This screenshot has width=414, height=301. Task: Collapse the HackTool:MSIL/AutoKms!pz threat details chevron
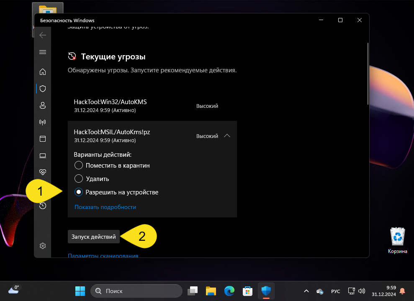[x=227, y=136]
